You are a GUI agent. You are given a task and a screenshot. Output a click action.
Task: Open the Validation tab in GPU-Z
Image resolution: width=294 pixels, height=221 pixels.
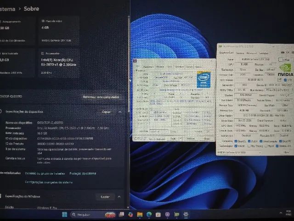click(264, 53)
